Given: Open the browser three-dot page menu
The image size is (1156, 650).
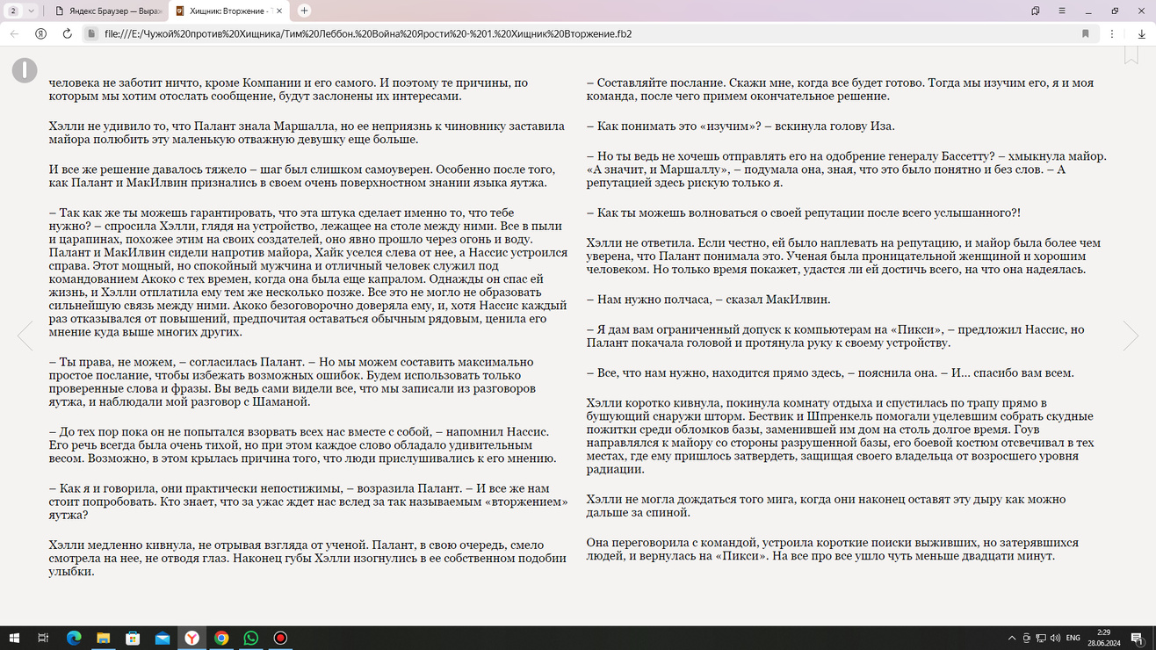Looking at the screenshot, I should coord(1112,33).
